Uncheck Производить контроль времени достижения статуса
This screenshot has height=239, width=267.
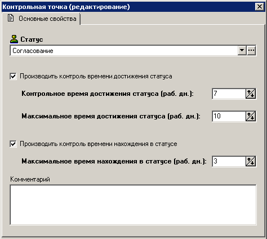[x=13, y=76]
